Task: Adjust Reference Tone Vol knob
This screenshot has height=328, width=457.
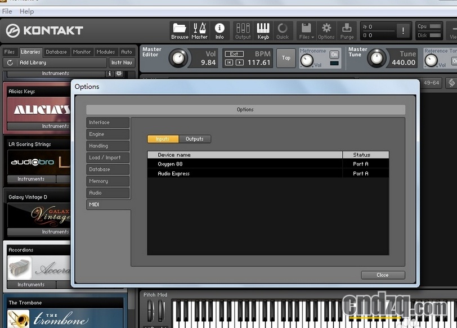Action: 431,60
